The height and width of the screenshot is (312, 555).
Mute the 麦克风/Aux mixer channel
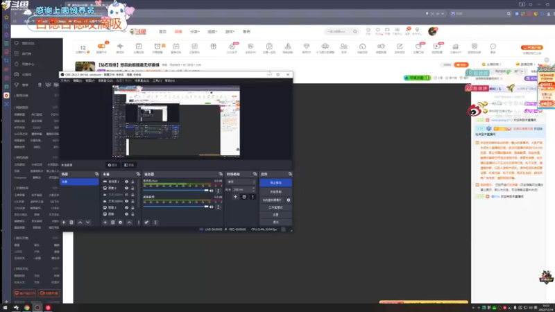point(212,191)
